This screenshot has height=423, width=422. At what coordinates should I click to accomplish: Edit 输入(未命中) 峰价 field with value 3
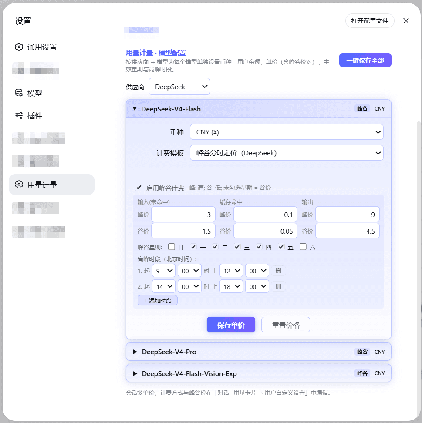[183, 215]
